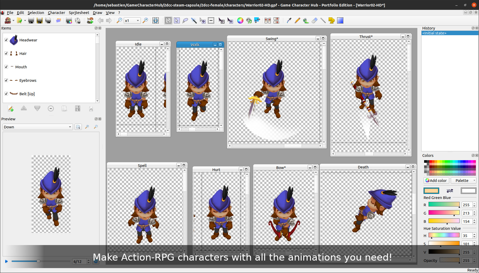Open the Down direction dropdown in Preview
Image resolution: width=479 pixels, height=273 pixels.
pyautogui.click(x=38, y=127)
